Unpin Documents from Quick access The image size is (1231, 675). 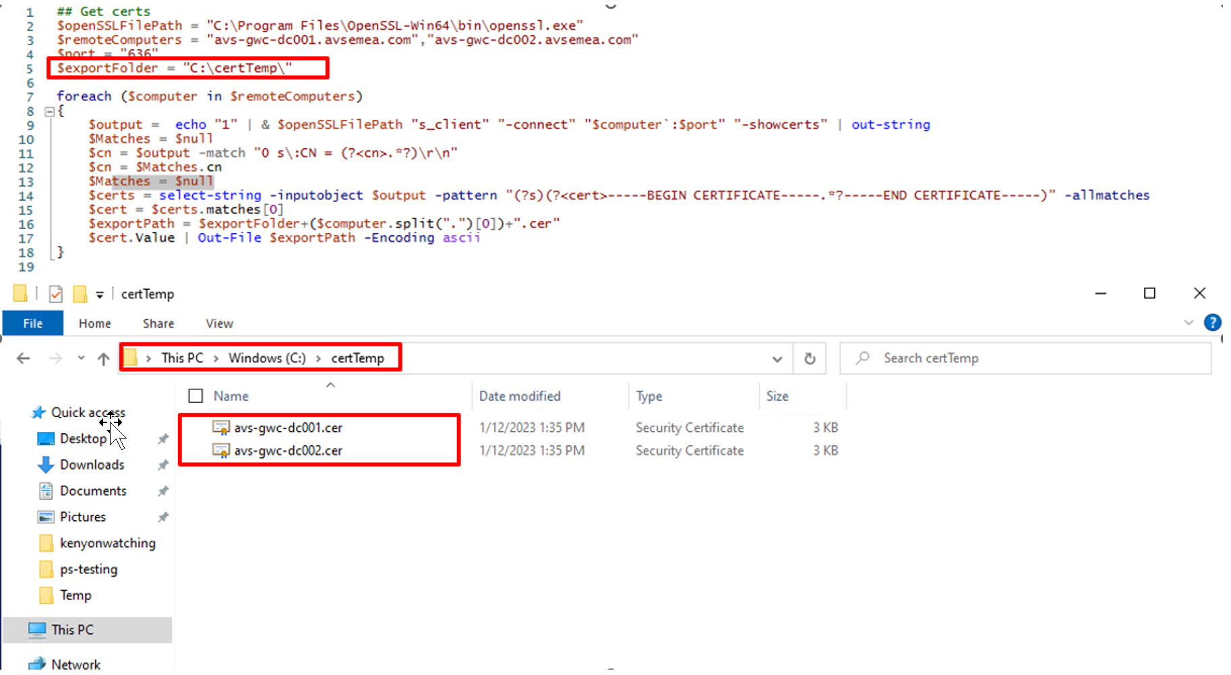point(162,490)
